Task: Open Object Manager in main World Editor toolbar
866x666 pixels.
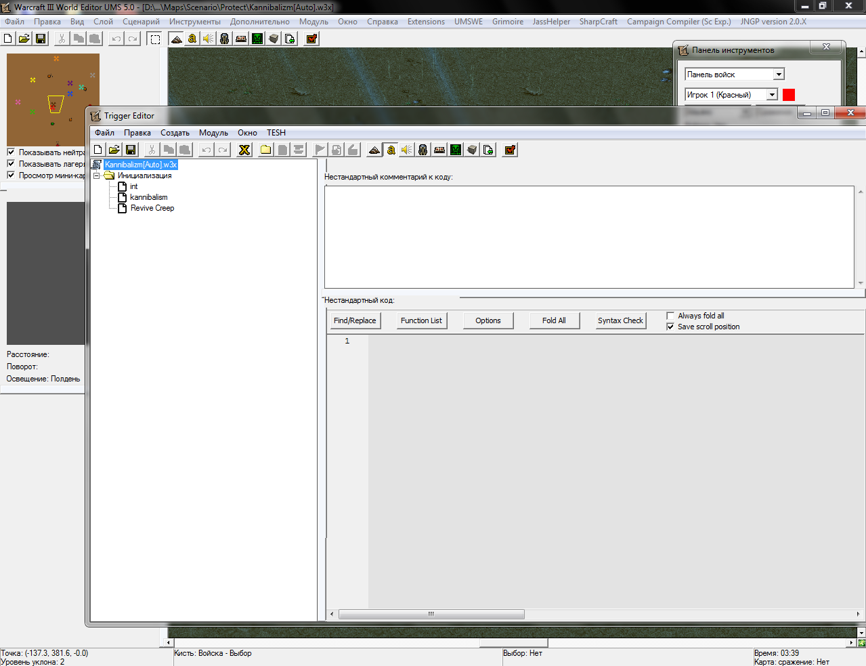Action: (x=274, y=39)
